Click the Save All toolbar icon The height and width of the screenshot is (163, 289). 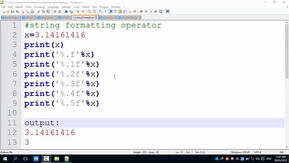point(17,11)
